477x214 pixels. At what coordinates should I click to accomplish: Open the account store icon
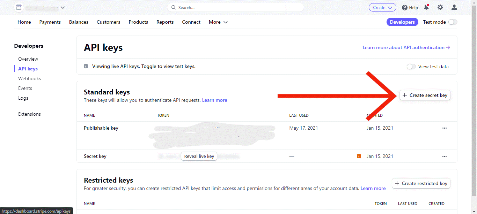pos(19,7)
